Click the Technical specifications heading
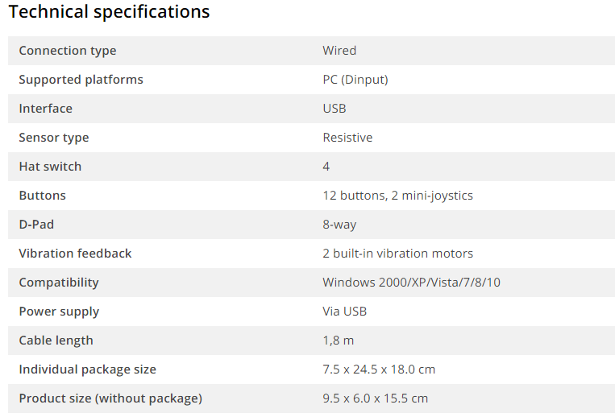The width and height of the screenshot is (615, 417). pyautogui.click(x=109, y=12)
